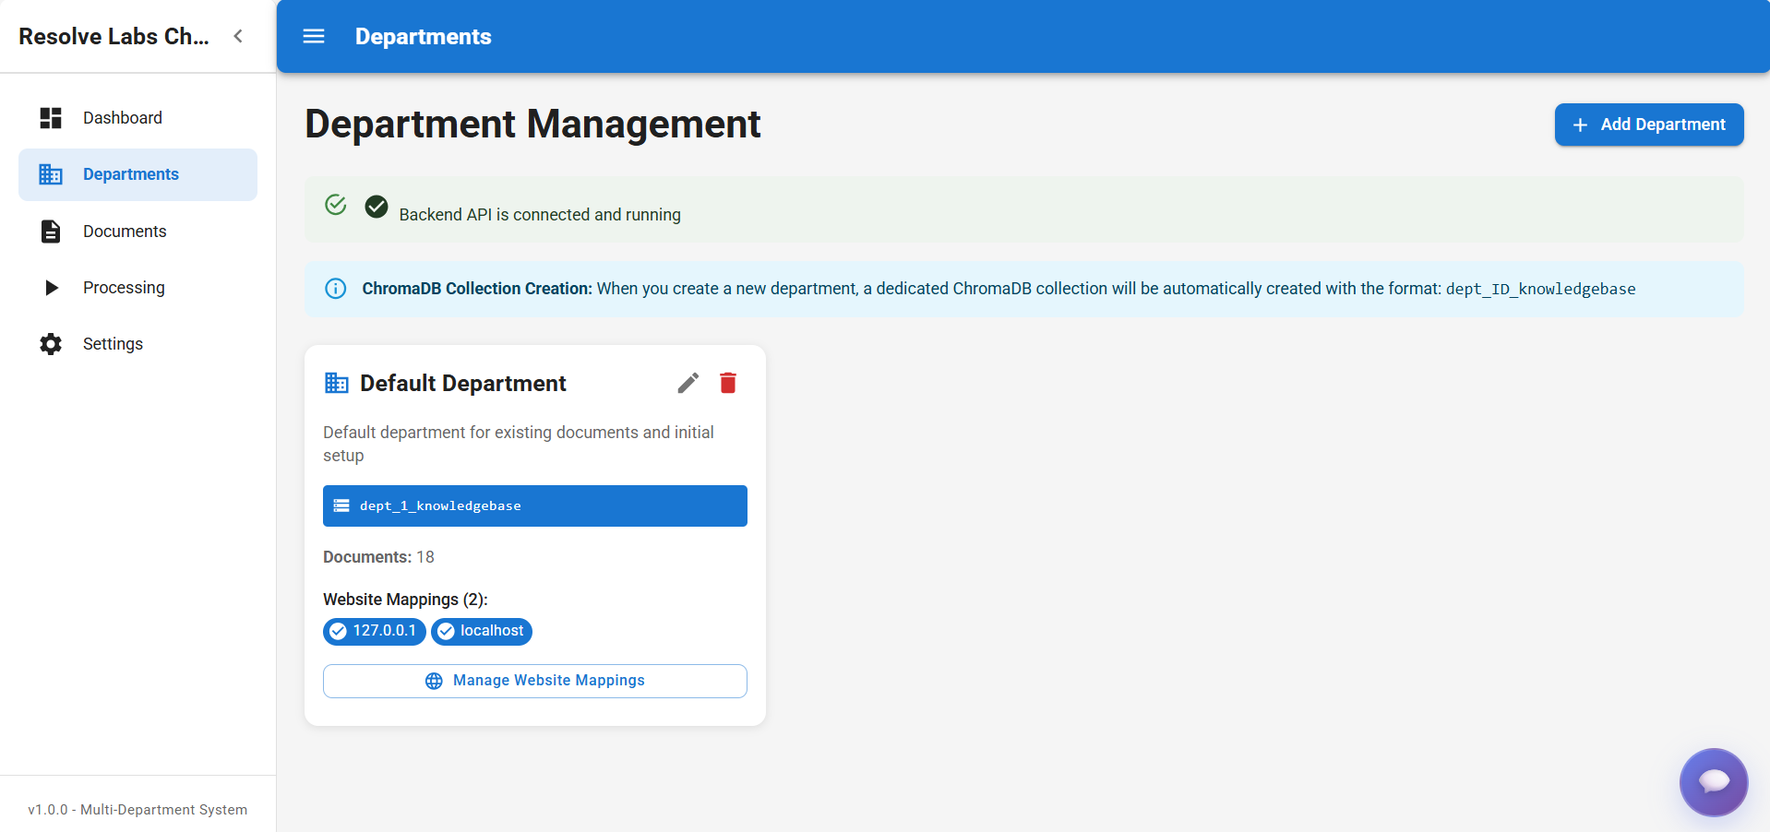The height and width of the screenshot is (832, 1770).
Task: Click the dept_1_knowledgebase collection badge
Action: click(534, 505)
